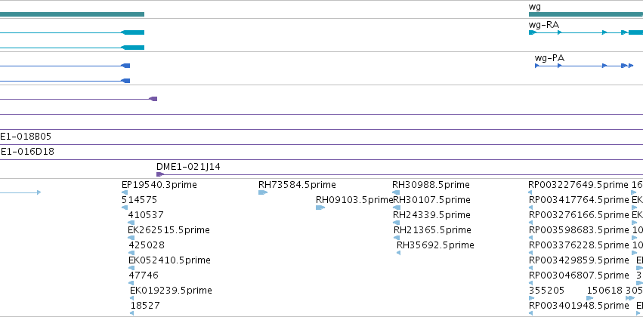Click the wg-RA transcript label
This screenshot has height=317, width=643.
tap(544, 25)
